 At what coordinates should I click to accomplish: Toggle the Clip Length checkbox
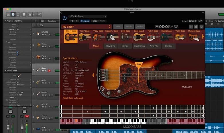click(18, 52)
